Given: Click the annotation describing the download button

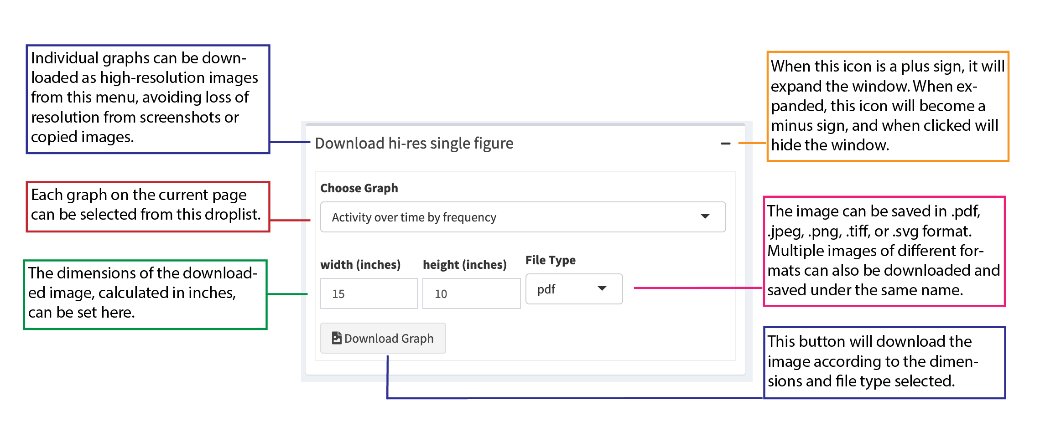Looking at the screenshot, I should click(x=884, y=362).
